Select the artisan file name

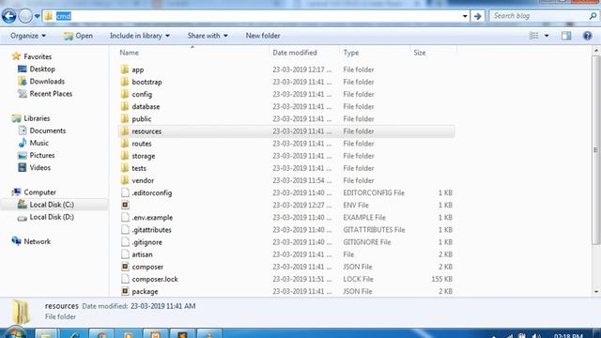point(142,254)
